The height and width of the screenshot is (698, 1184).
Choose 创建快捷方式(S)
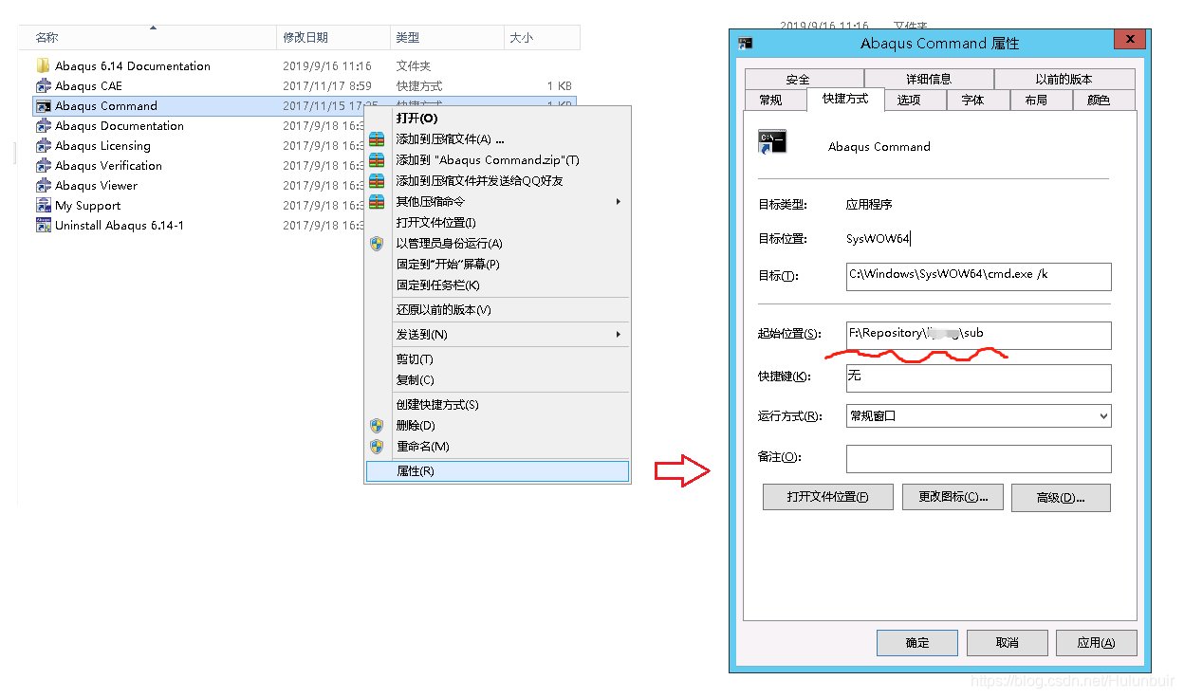pos(497,404)
